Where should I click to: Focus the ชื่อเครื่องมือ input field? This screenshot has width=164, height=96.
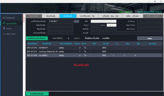(x=60, y=29)
